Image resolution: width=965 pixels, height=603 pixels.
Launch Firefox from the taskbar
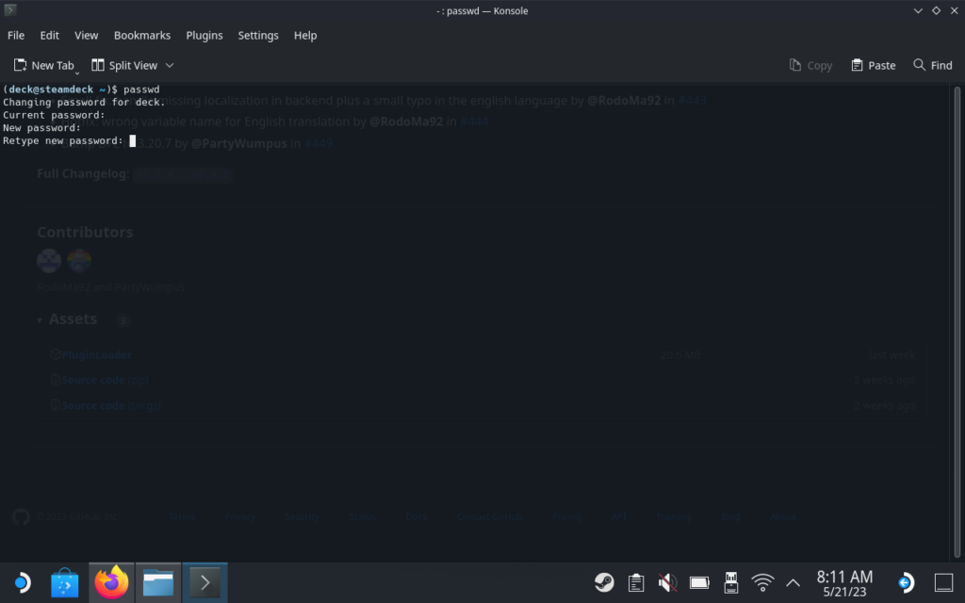click(x=112, y=583)
